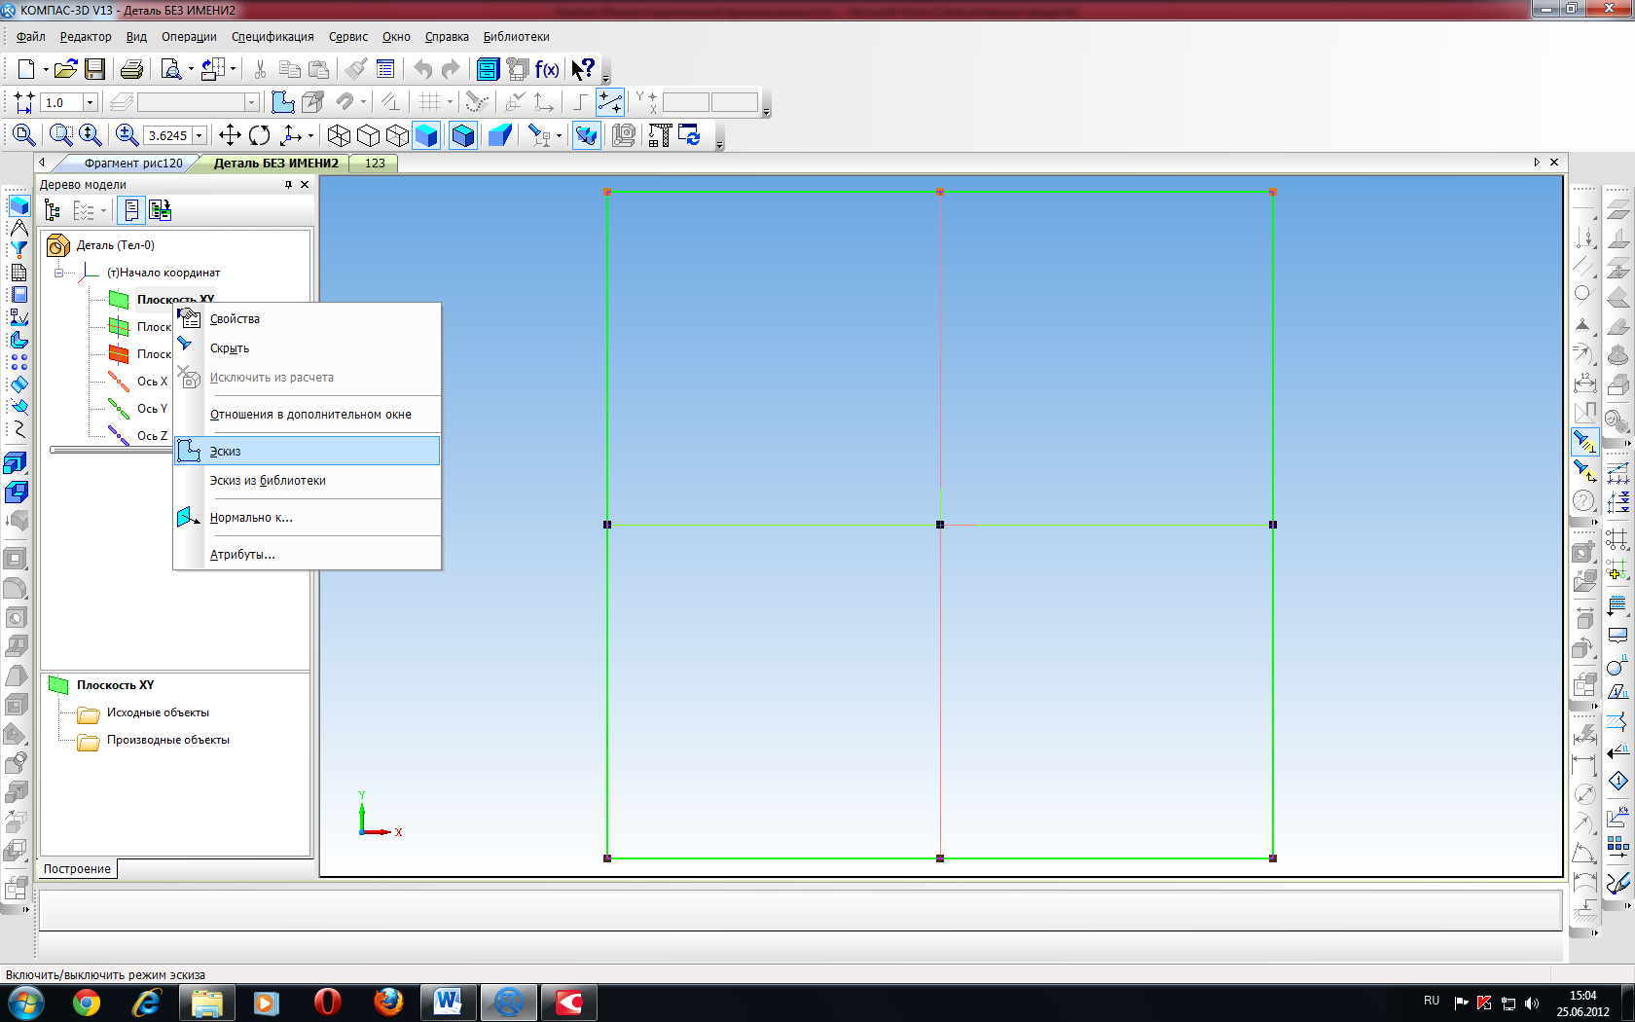Toggle model tree structure display button
Image resolution: width=1635 pixels, height=1022 pixels.
pyautogui.click(x=53, y=210)
